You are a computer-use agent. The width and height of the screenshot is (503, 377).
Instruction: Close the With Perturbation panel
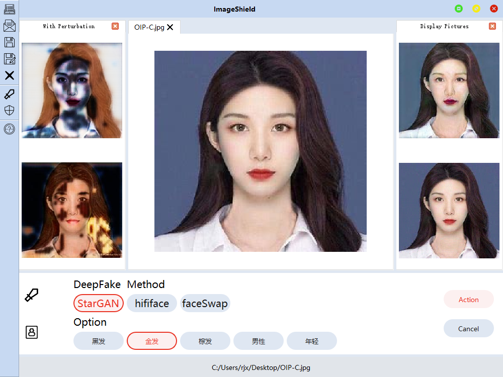[x=115, y=26]
